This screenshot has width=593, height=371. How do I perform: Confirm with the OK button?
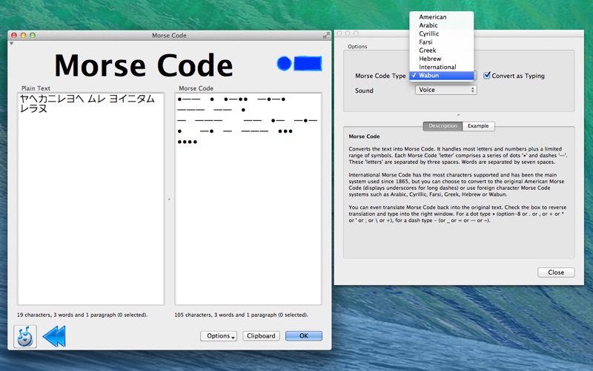coord(304,336)
